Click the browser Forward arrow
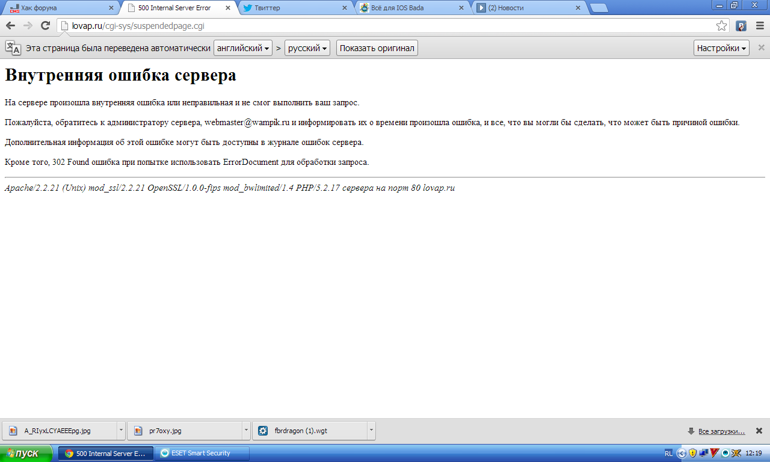This screenshot has width=770, height=462. pyautogui.click(x=28, y=26)
